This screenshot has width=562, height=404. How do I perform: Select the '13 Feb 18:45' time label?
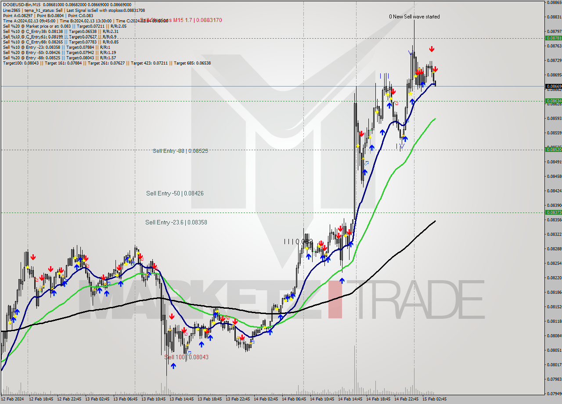[210, 399]
